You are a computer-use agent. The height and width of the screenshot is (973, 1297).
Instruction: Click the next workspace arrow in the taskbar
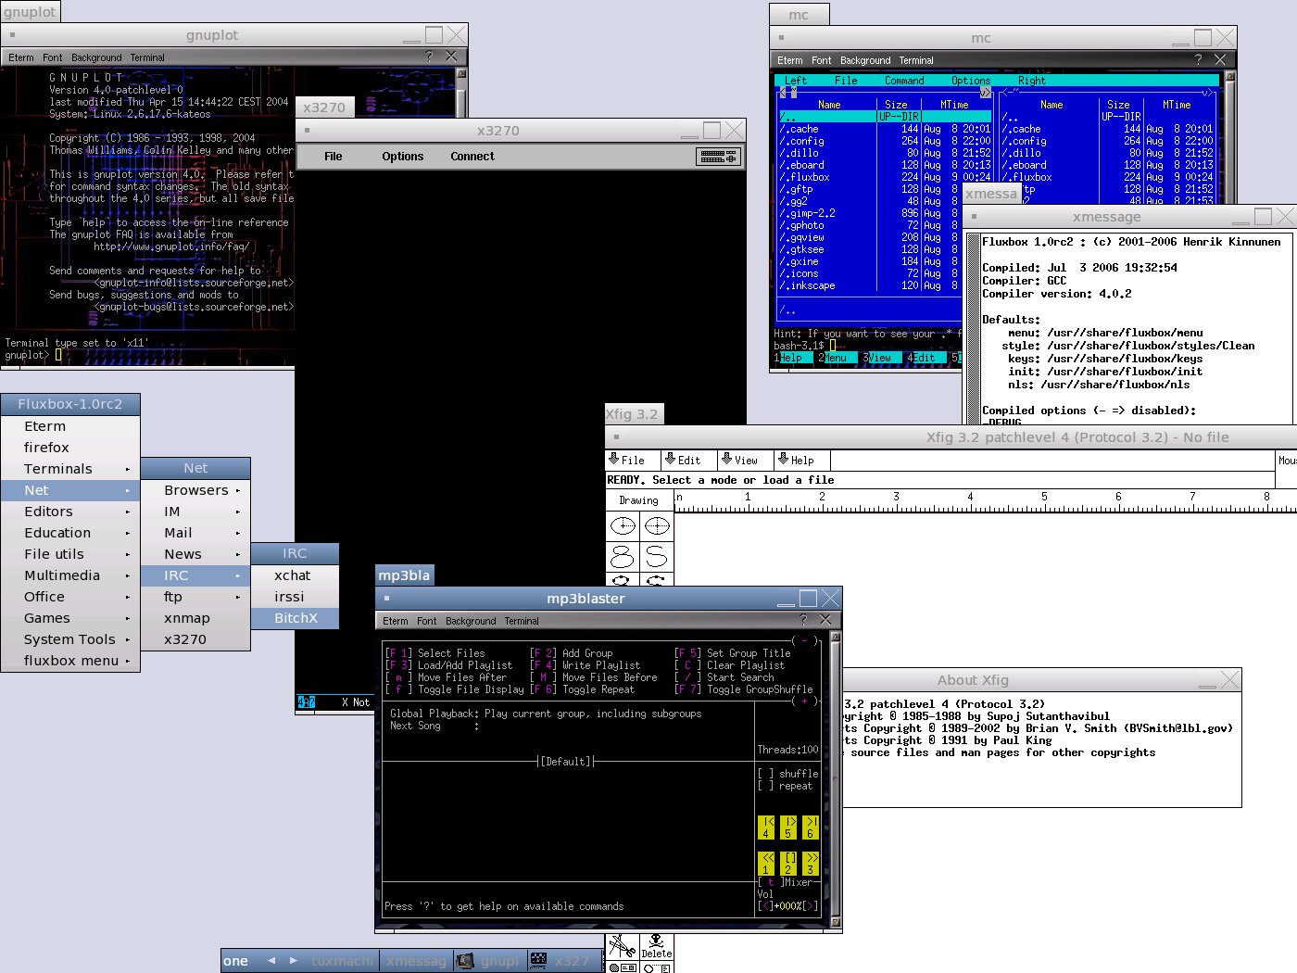294,961
